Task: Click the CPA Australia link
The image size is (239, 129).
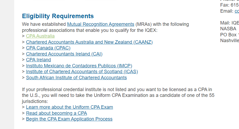Action: click(x=40, y=36)
